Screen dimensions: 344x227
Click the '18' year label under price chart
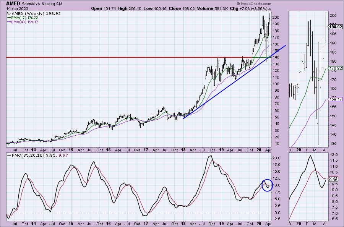183,150
